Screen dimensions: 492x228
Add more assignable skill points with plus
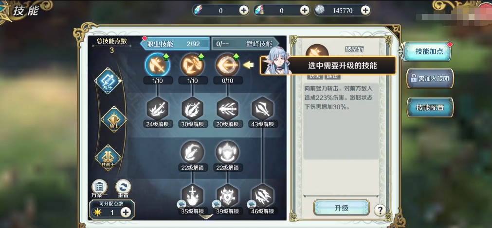pos(126,212)
